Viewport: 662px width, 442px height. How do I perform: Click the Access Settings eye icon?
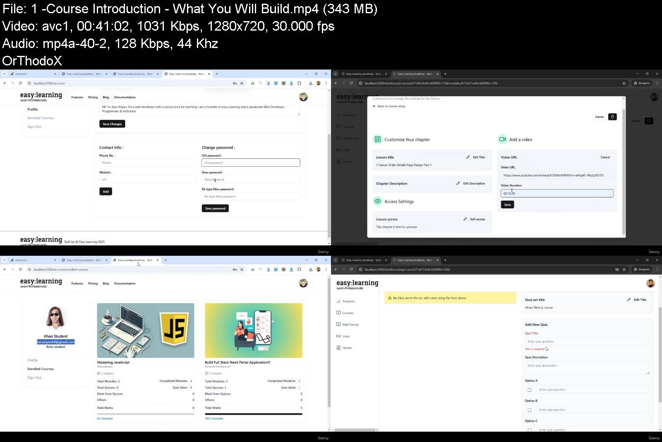377,201
